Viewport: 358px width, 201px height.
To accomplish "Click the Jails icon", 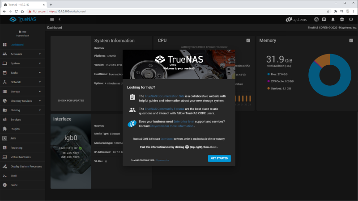I will click(4, 138).
